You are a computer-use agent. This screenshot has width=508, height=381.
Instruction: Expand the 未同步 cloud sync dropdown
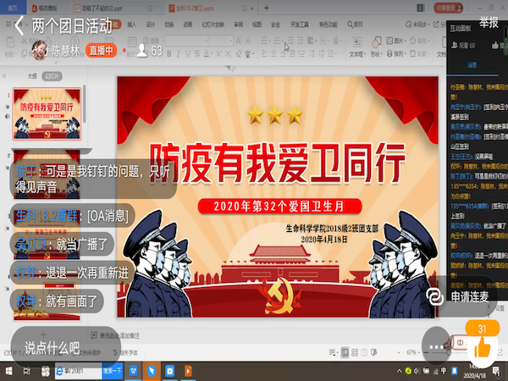tap(418, 25)
